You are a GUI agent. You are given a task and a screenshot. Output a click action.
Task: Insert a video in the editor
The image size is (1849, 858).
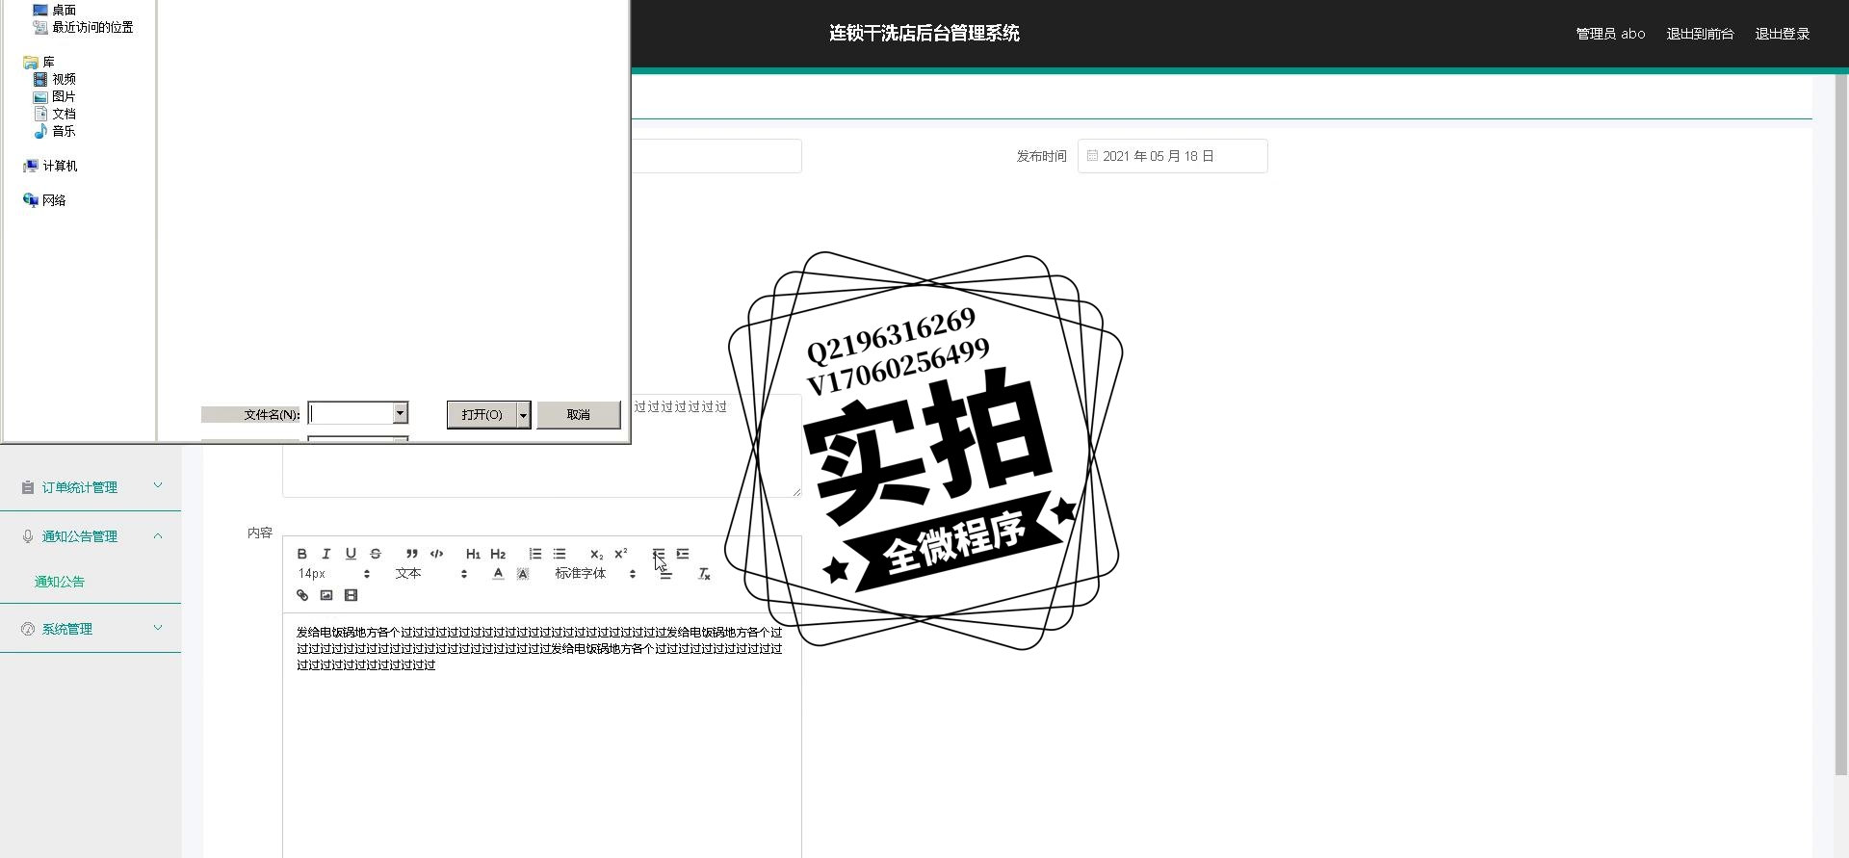click(351, 595)
